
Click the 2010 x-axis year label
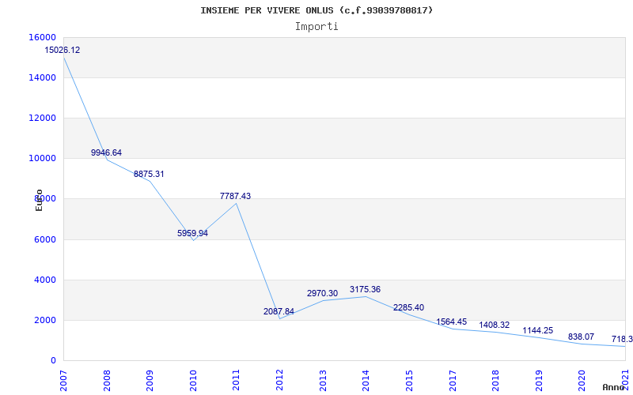(x=193, y=380)
